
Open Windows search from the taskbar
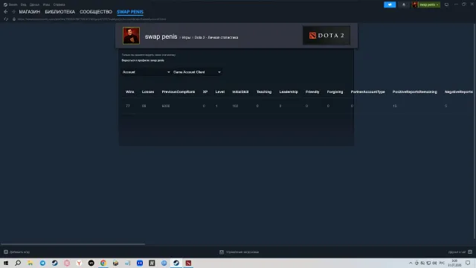tap(18, 263)
